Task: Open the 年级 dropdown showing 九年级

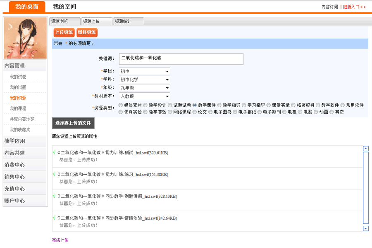Action: click(144, 88)
